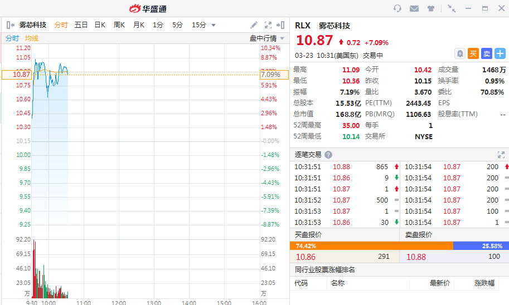Switch to the 日K chart tab
The image size is (509, 305).
100,25
